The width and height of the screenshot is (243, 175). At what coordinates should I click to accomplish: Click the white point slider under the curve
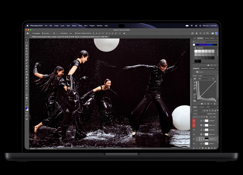[x=215, y=101]
